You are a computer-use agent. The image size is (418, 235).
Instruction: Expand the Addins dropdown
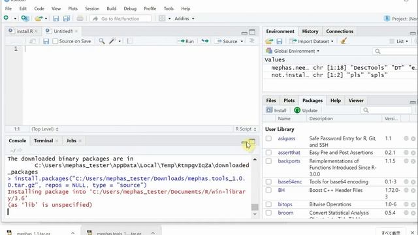184,19
